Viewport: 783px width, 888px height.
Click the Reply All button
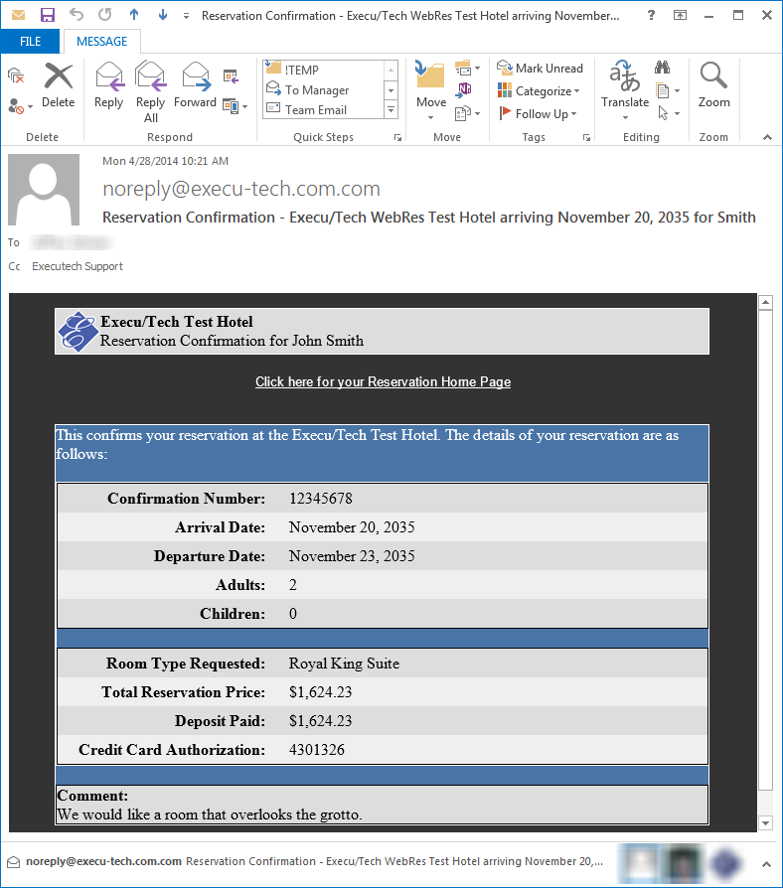pyautogui.click(x=150, y=92)
